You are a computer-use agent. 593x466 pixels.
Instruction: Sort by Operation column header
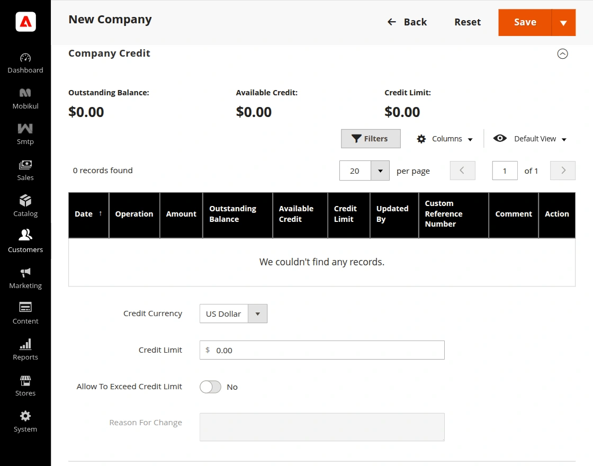coord(134,215)
